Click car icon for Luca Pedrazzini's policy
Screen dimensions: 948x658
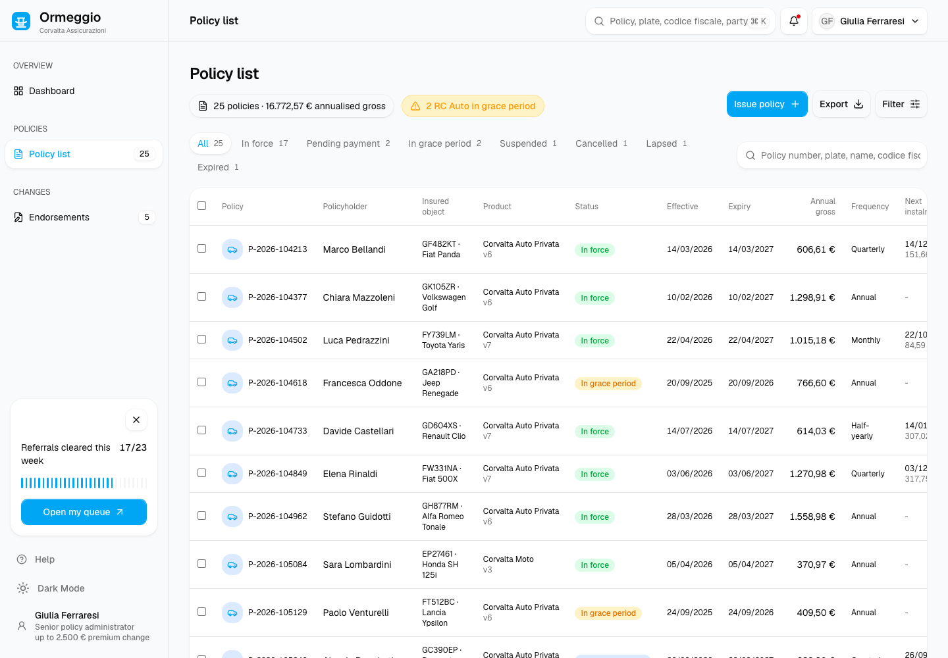click(232, 340)
